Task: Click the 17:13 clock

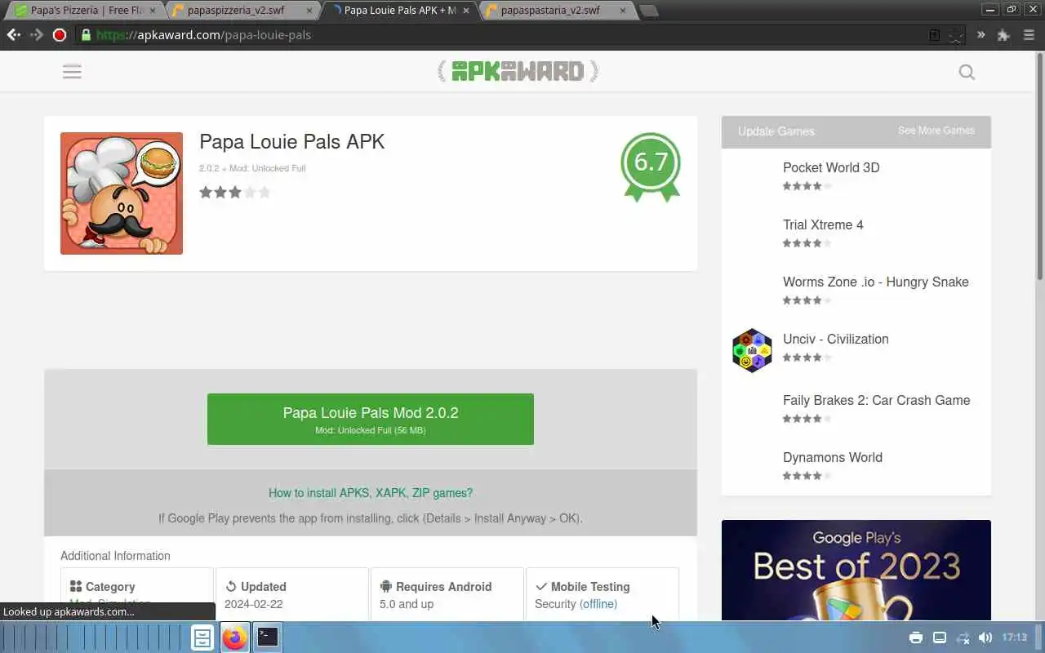Action: point(1014,637)
